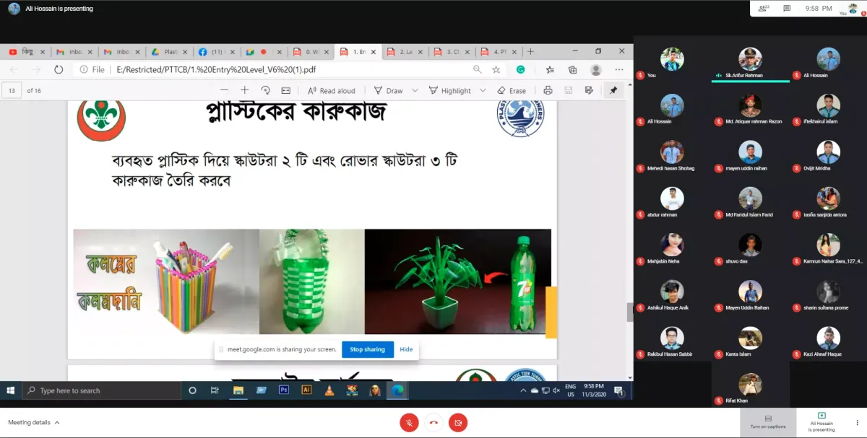Viewport: 867px width, 438px height.
Task: Open Photoshop from the taskbar
Action: tap(284, 390)
